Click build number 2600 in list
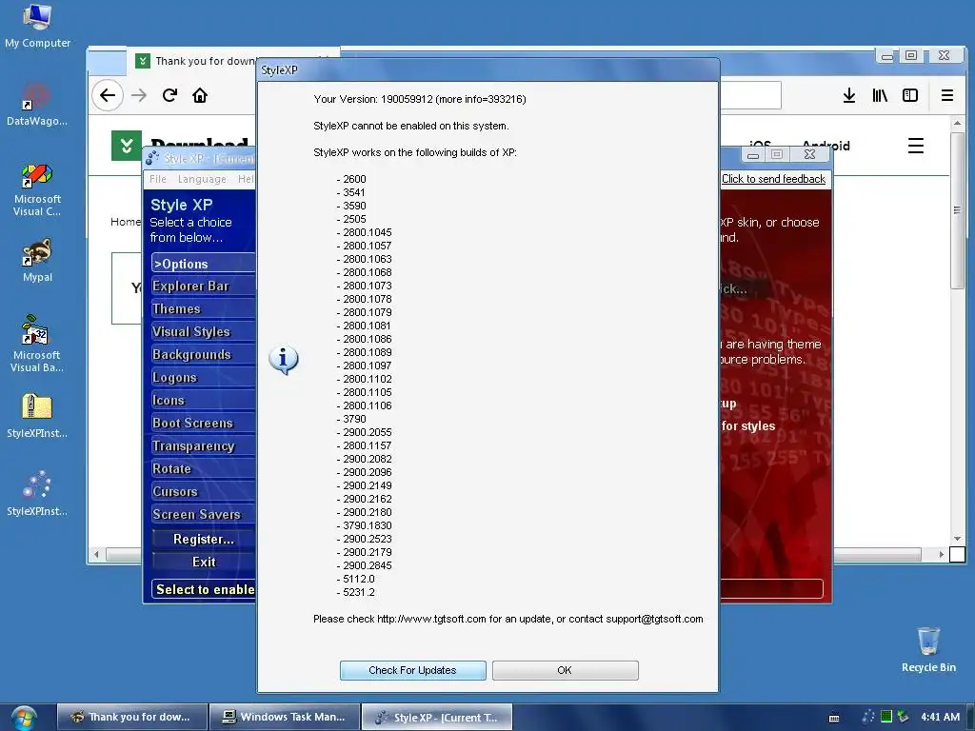Screen dimensions: 975x731 click(354, 179)
